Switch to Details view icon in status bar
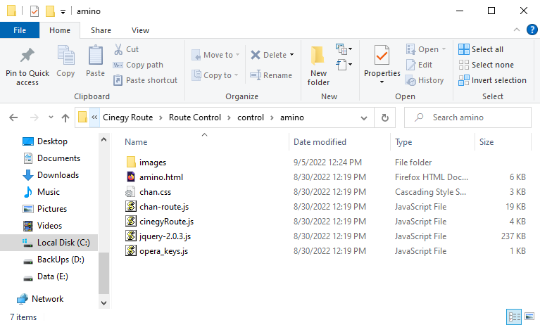This screenshot has width=540, height=325. point(514,317)
